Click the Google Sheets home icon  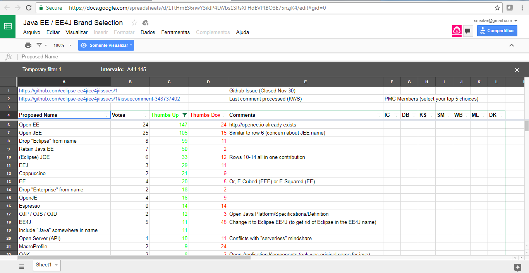8,27
